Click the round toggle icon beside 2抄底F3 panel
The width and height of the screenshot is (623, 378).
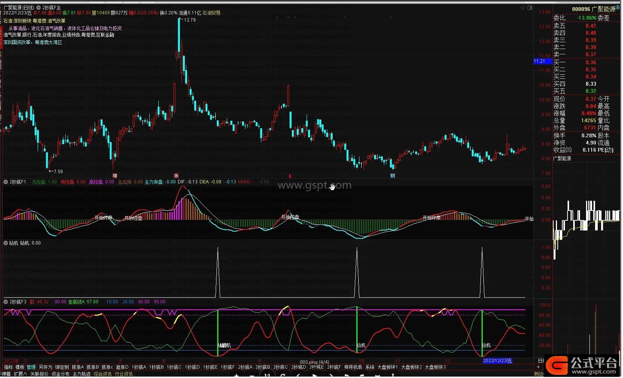click(x=6, y=302)
